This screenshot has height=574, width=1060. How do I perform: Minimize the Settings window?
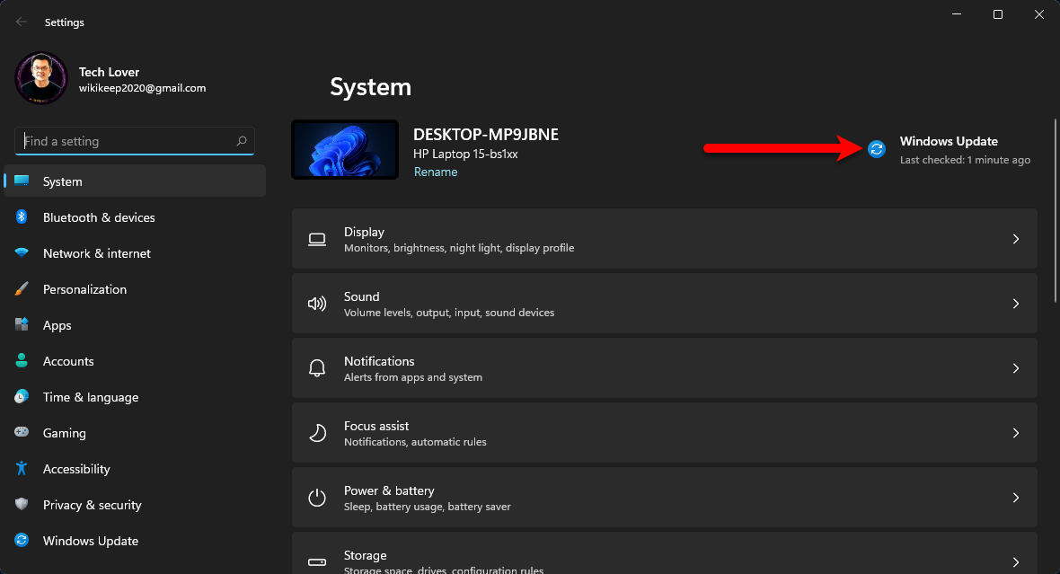tap(957, 14)
